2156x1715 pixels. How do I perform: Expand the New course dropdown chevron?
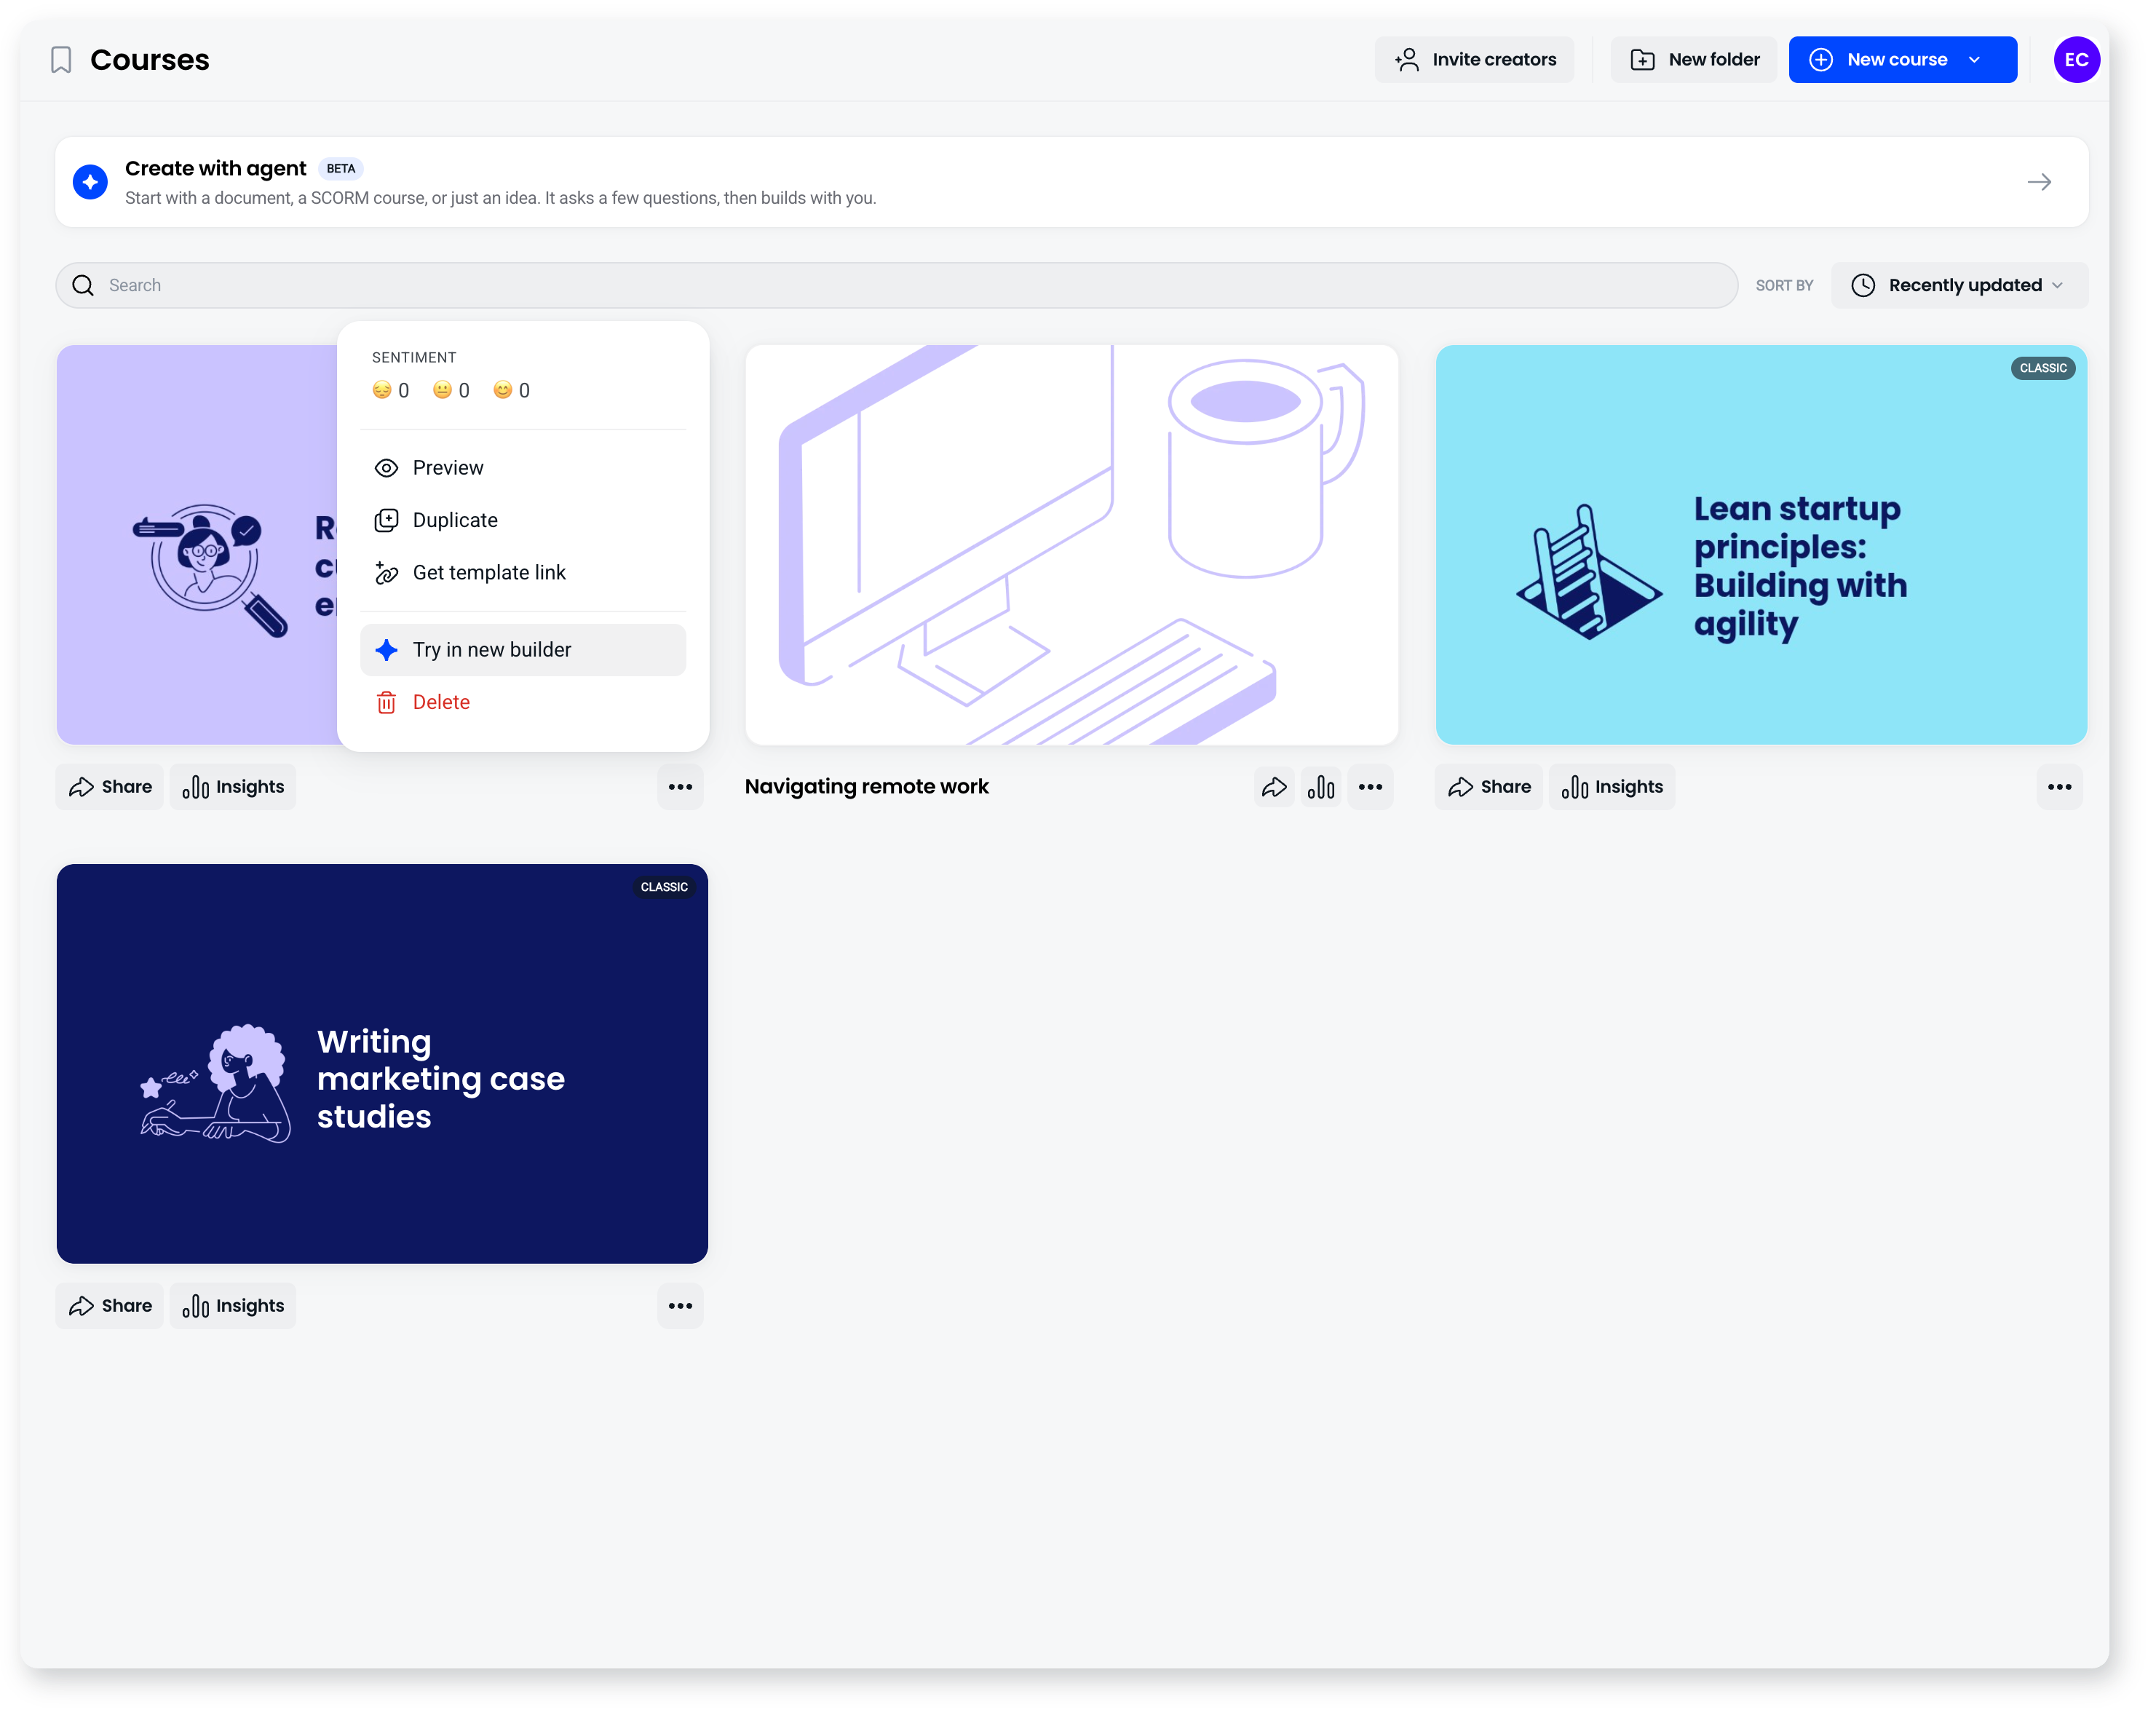coord(1974,60)
